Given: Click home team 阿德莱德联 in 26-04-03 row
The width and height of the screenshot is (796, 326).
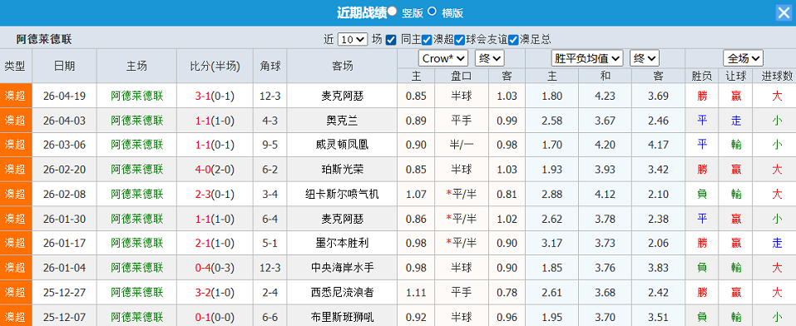Looking at the screenshot, I should pos(137,121).
